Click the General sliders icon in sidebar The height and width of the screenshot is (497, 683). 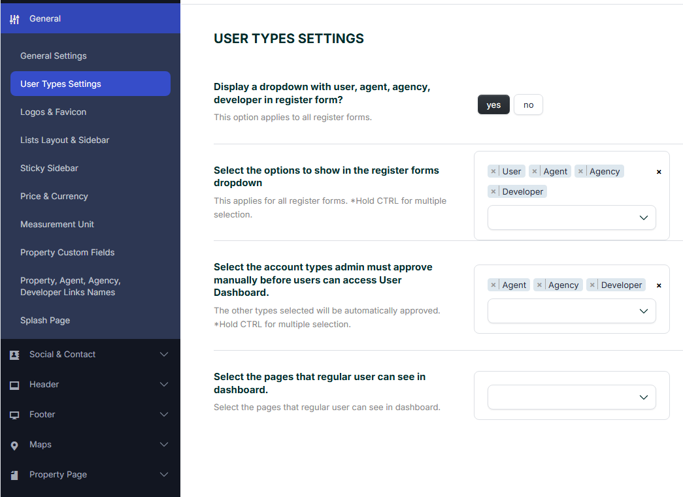click(x=14, y=19)
